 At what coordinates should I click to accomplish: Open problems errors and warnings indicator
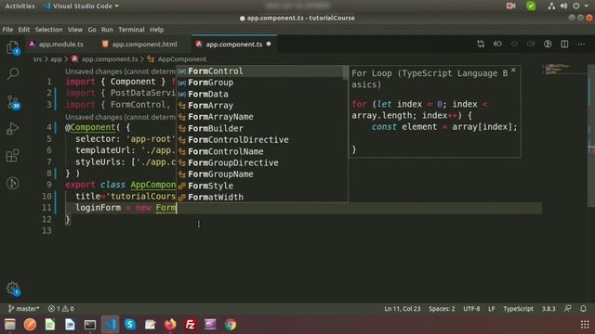(61, 309)
